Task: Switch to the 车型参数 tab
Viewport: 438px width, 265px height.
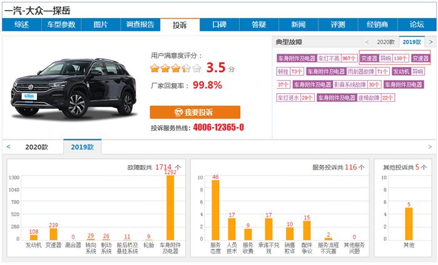Action: (x=61, y=24)
